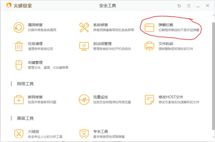Click the 网络工具 section heading
The image size is (215, 142).
click(25, 84)
